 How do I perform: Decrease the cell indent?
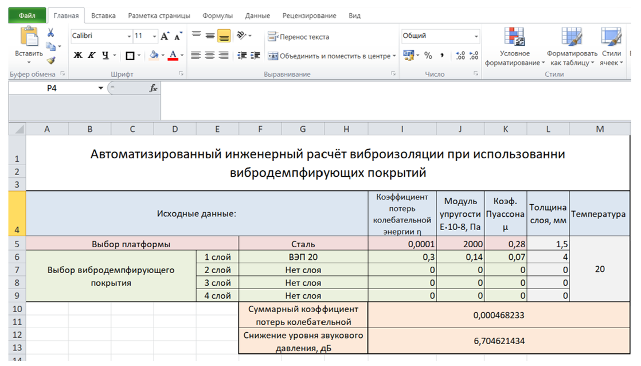242,56
